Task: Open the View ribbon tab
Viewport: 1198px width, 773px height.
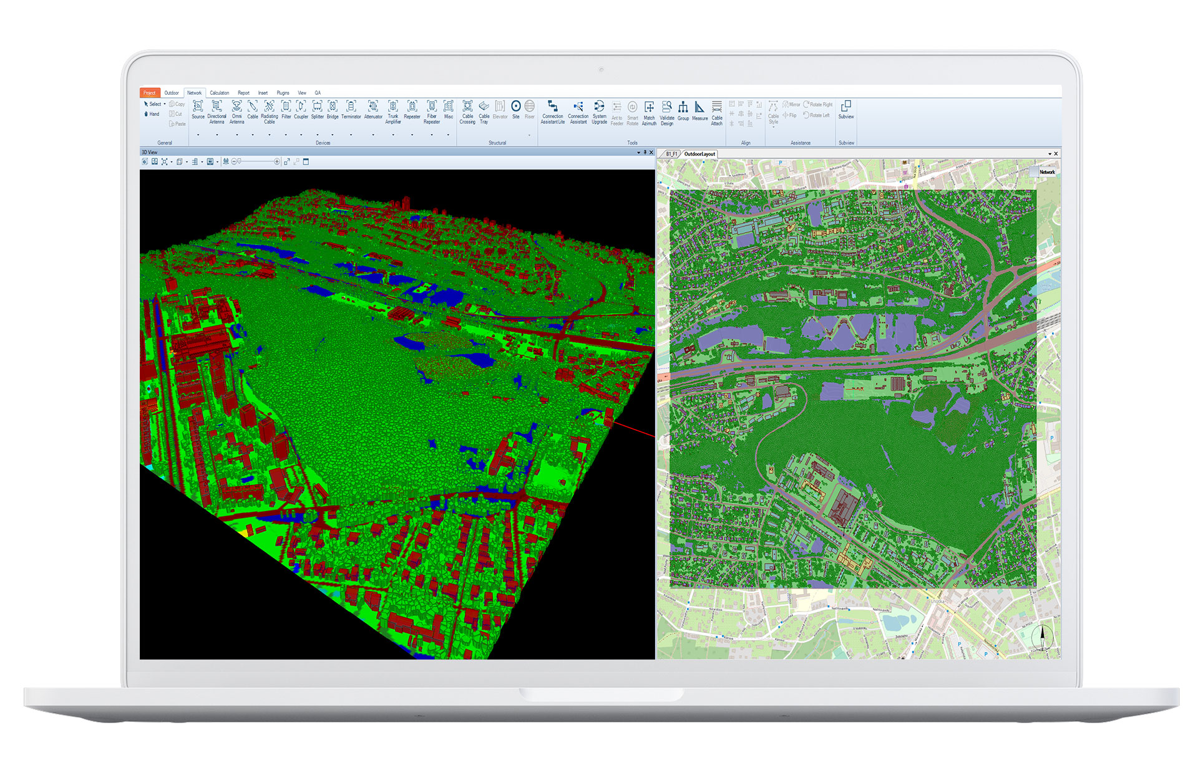Action: coord(302,93)
